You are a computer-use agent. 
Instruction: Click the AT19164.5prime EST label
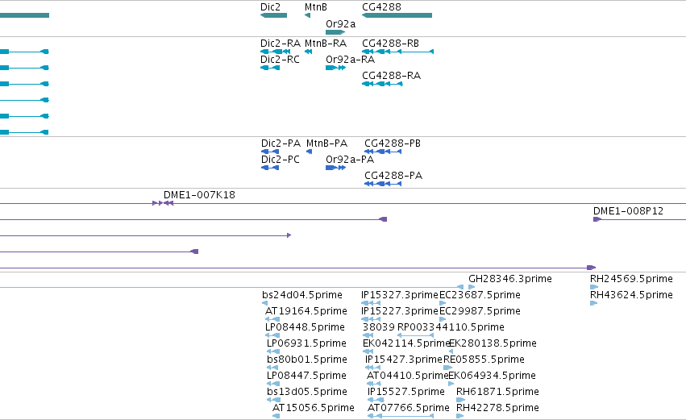click(x=306, y=311)
